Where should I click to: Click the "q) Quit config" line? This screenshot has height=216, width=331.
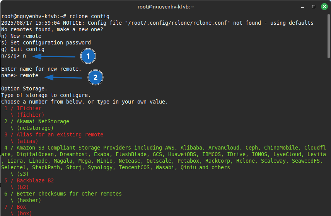tap(23, 49)
